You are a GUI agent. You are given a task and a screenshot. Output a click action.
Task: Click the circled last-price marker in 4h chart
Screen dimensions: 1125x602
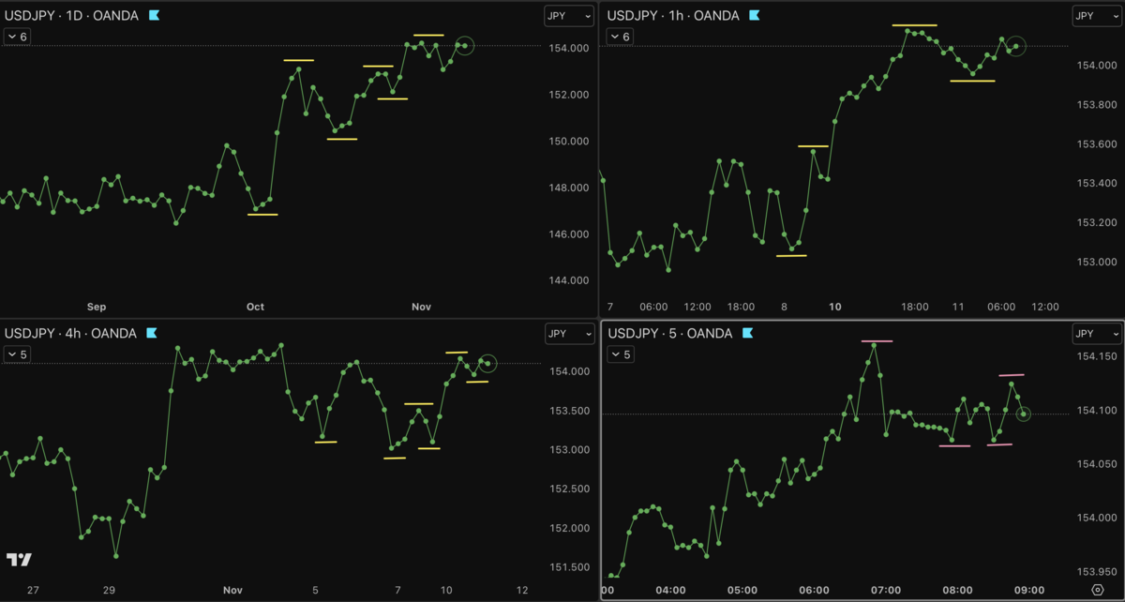pos(488,364)
